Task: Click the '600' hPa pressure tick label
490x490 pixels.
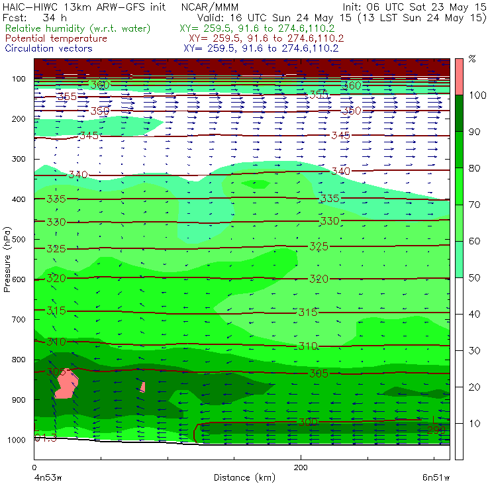Action: [x=19, y=279]
